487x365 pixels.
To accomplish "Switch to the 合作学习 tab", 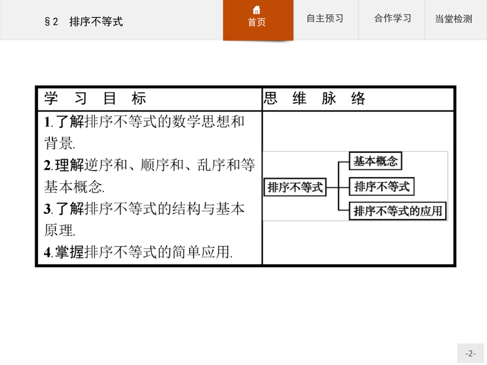I will pos(392,18).
